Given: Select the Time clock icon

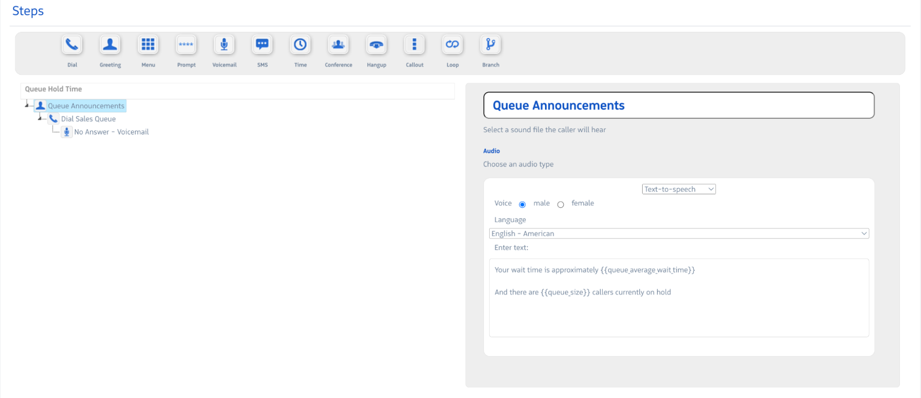Looking at the screenshot, I should click(300, 45).
